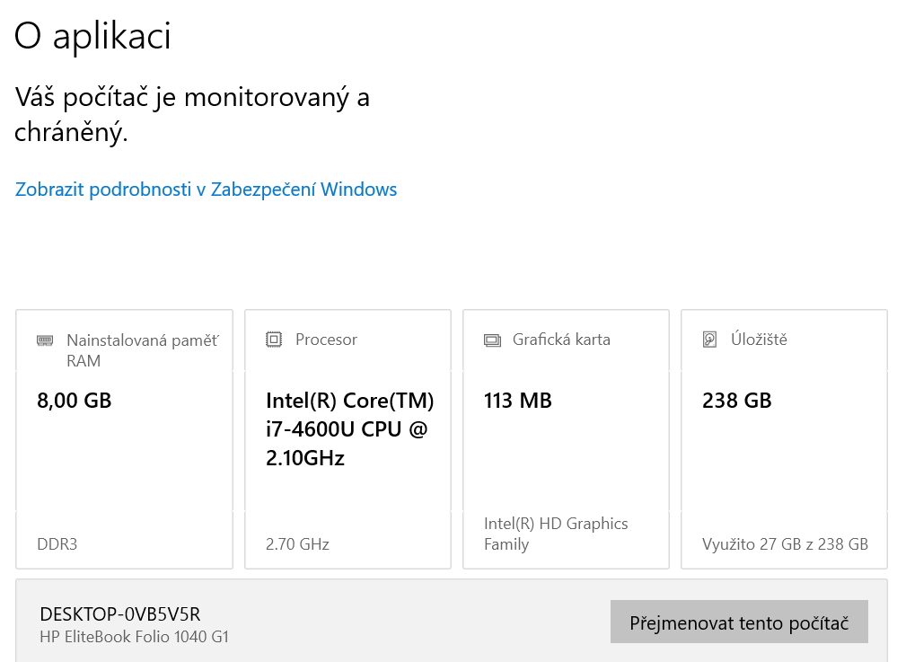Select the 113 MB graphics memory value
The image size is (897, 662).
coord(518,401)
